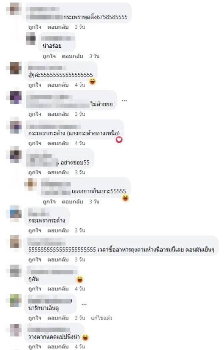This screenshot has height=350, width=224.
Task: Click heart reaction on กระเพรากระด้าง (แกงกระด้างทางเหนือ) comment
Action: (119, 140)
